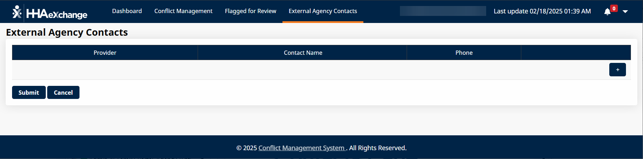Open the Conflict Management tab
The height and width of the screenshot is (159, 643).
(x=183, y=11)
